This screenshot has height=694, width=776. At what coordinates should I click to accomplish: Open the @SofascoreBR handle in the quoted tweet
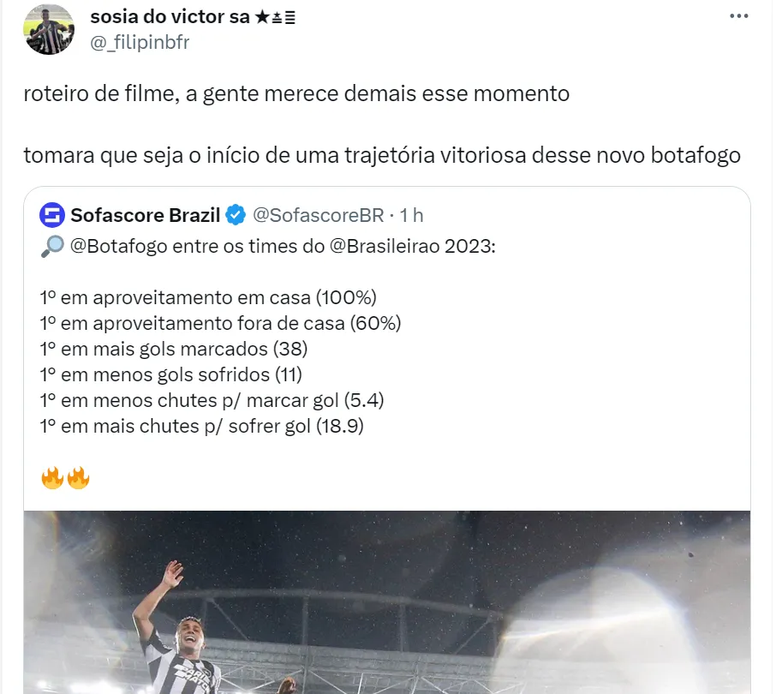pyautogui.click(x=319, y=215)
